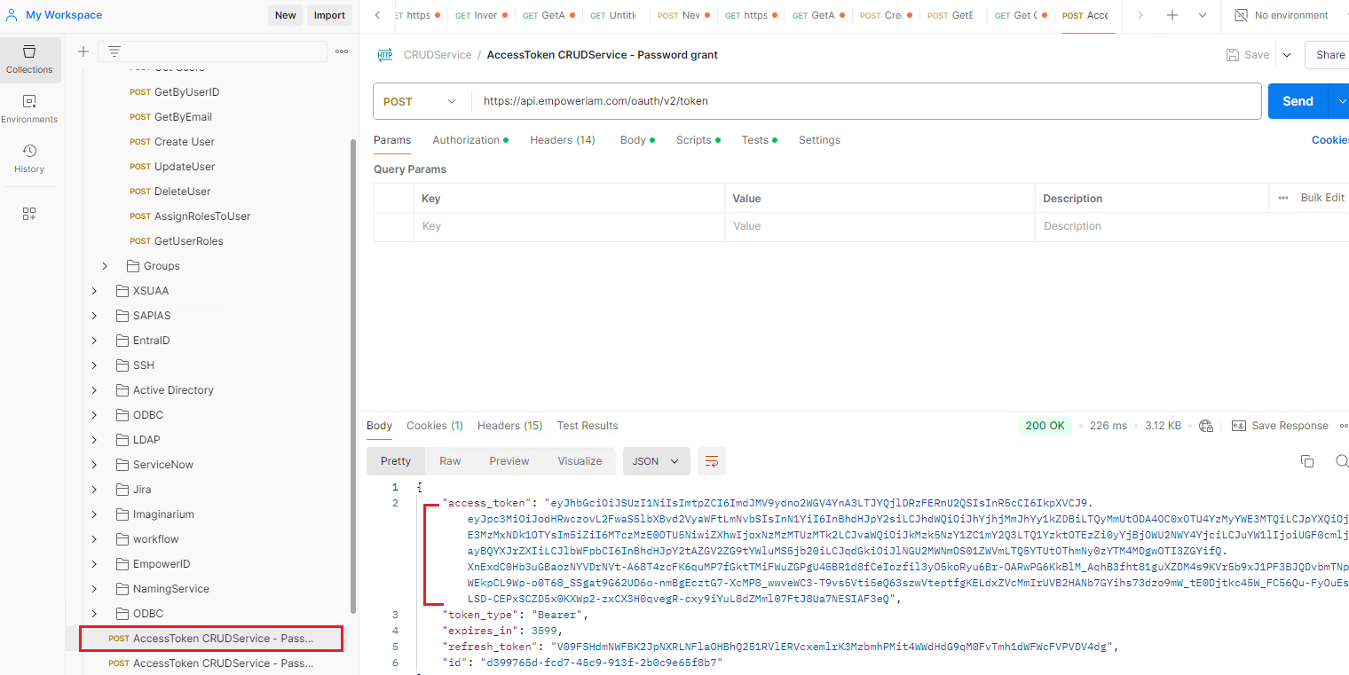The width and height of the screenshot is (1349, 675).
Task: Open the response panel more options dots
Action: pyautogui.click(x=1343, y=426)
